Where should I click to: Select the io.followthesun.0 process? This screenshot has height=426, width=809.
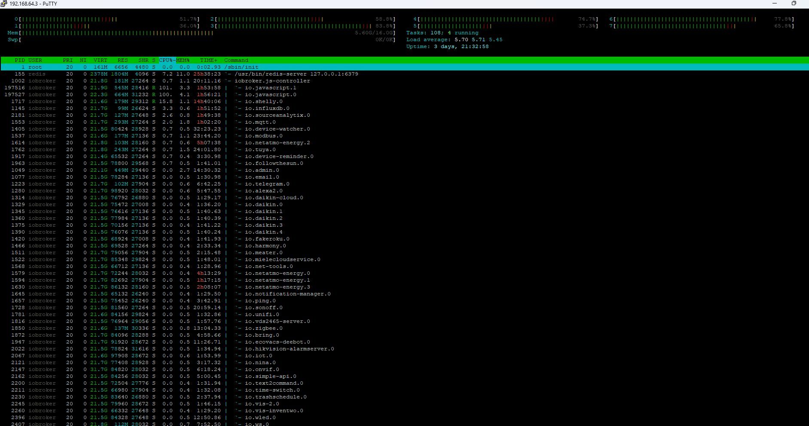(x=404, y=163)
